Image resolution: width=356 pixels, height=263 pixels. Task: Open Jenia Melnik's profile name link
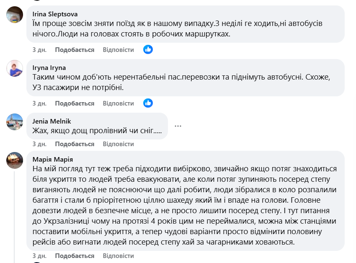click(52, 121)
